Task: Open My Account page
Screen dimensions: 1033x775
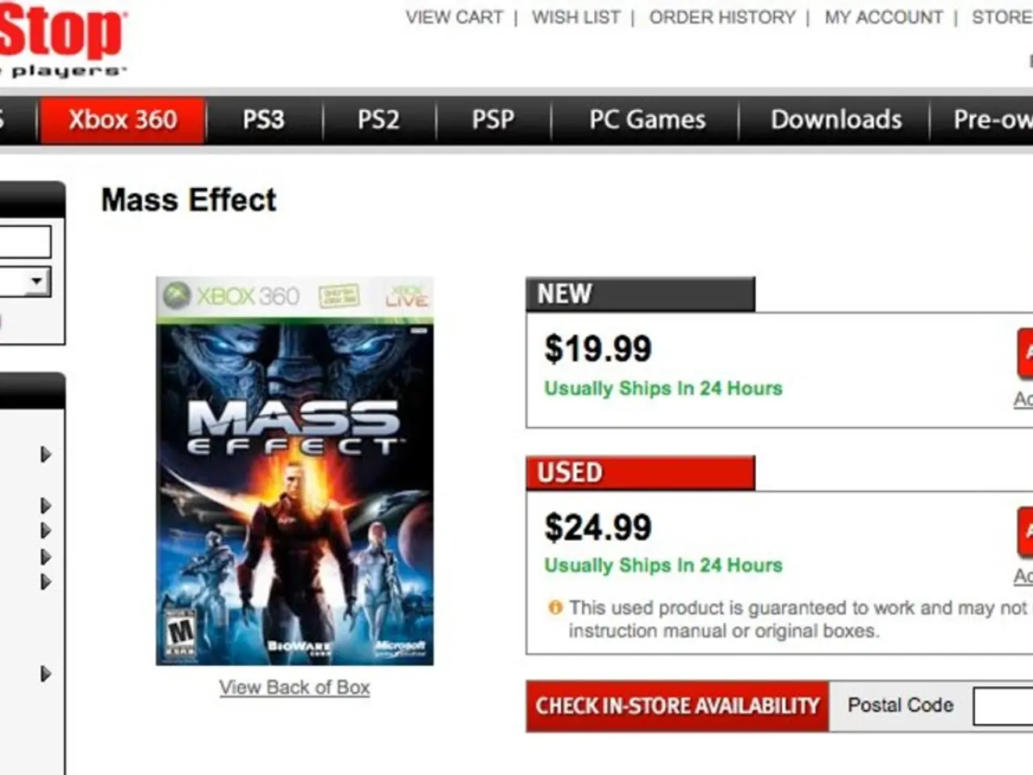Action: pyautogui.click(x=884, y=17)
